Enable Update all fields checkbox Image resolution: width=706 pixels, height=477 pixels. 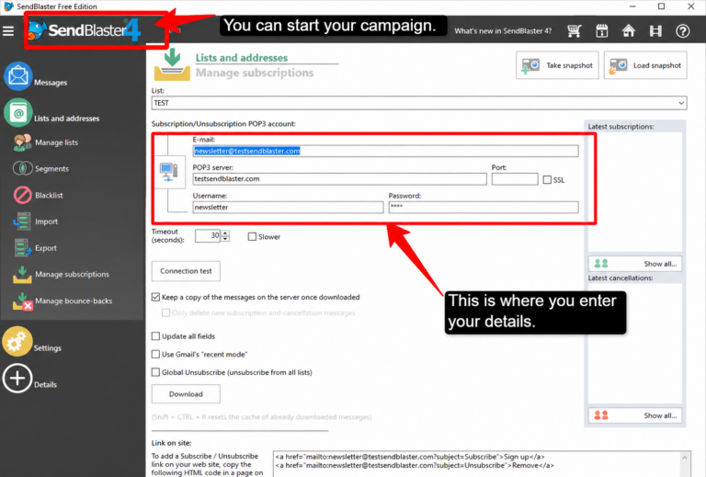coord(155,336)
